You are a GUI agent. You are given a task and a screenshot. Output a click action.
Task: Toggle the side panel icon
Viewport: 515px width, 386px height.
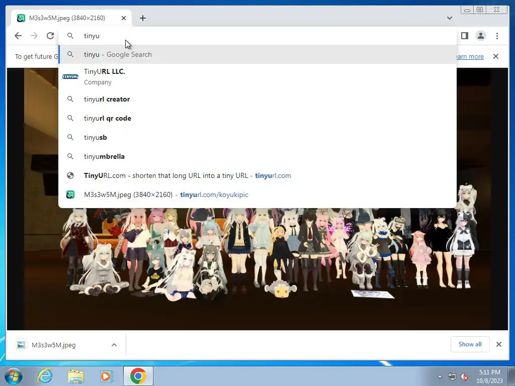click(x=464, y=36)
